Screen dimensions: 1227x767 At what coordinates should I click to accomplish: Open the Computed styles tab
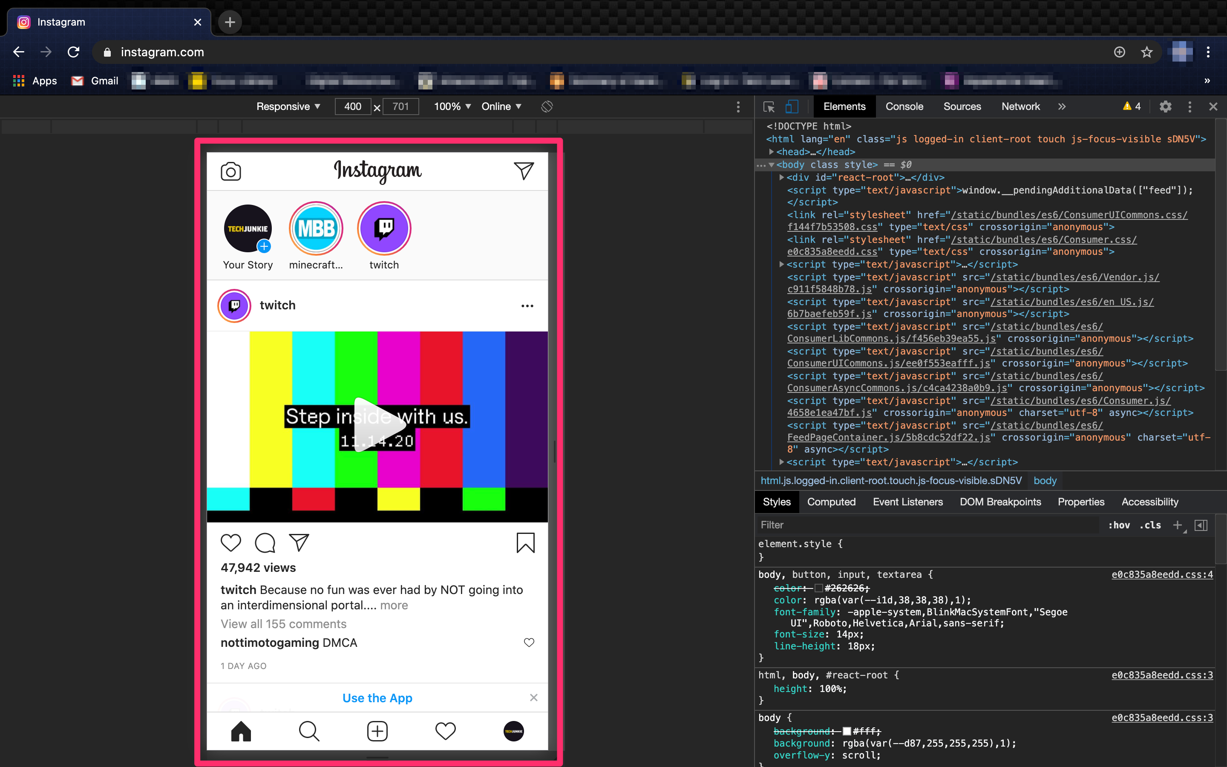831,502
